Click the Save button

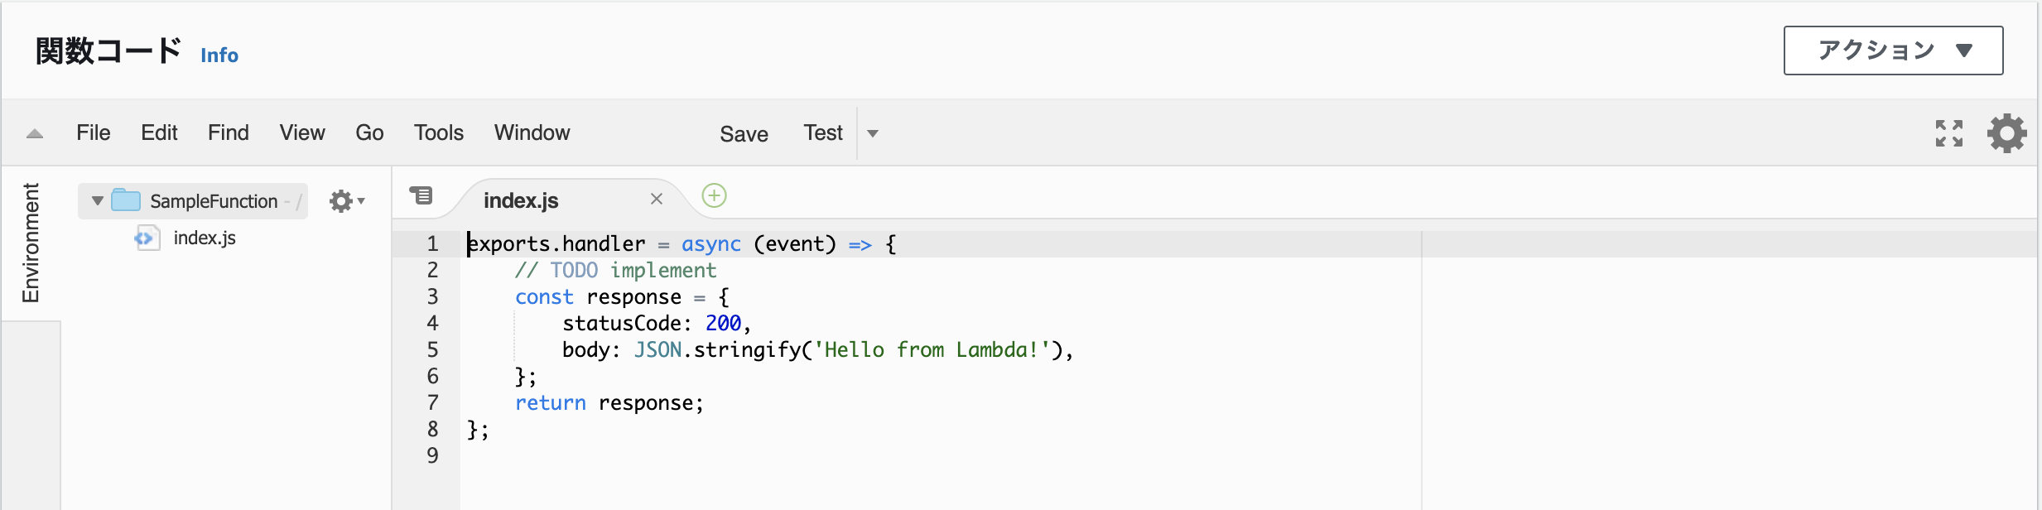(744, 134)
